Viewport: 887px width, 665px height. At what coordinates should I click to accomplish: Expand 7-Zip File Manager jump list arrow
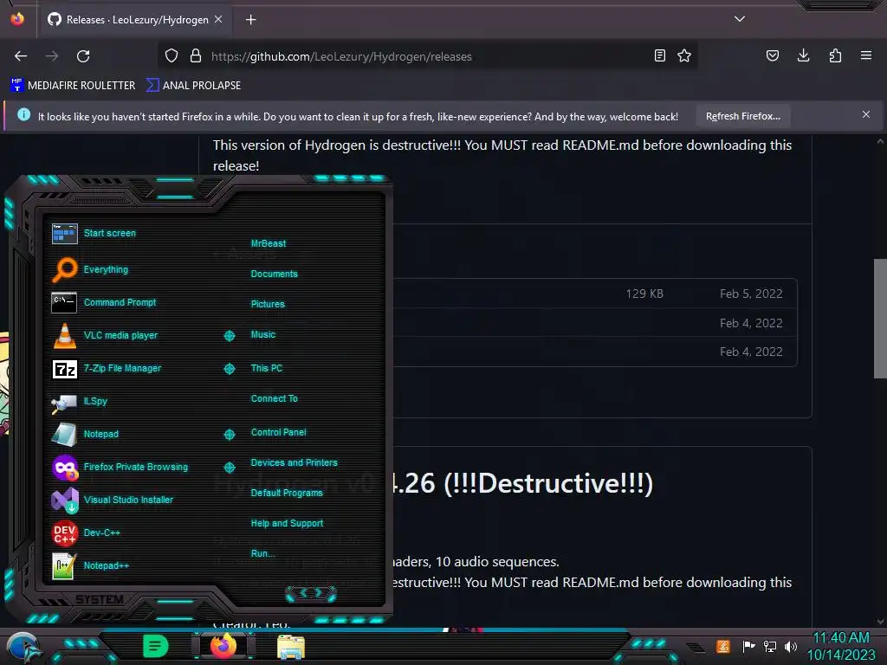229,369
